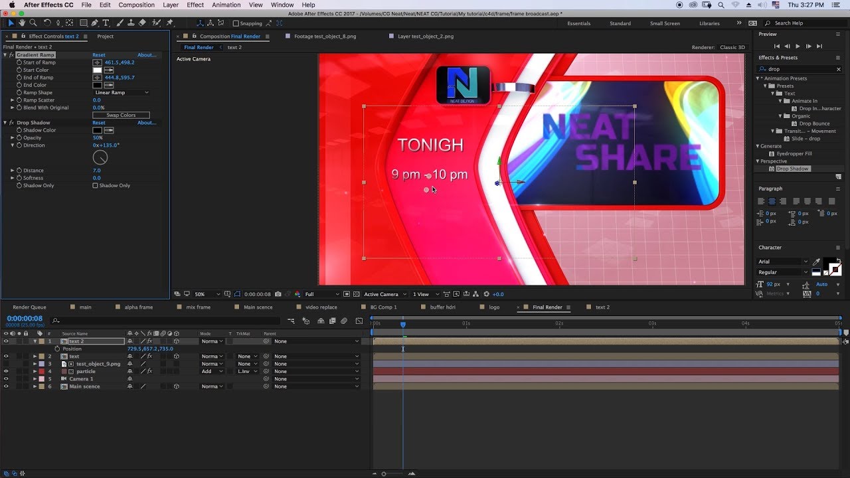Open the Arial font family dropdown
The width and height of the screenshot is (850, 478).
click(x=784, y=262)
